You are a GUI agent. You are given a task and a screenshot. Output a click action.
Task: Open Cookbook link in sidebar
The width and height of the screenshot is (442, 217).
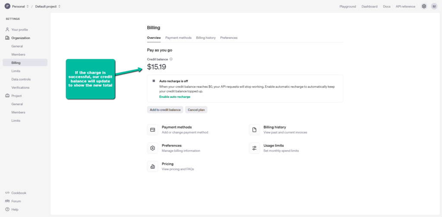click(x=19, y=193)
